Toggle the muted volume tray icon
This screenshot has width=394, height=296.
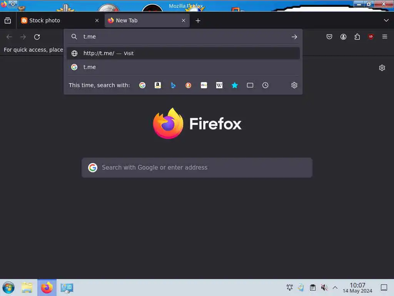(324, 288)
